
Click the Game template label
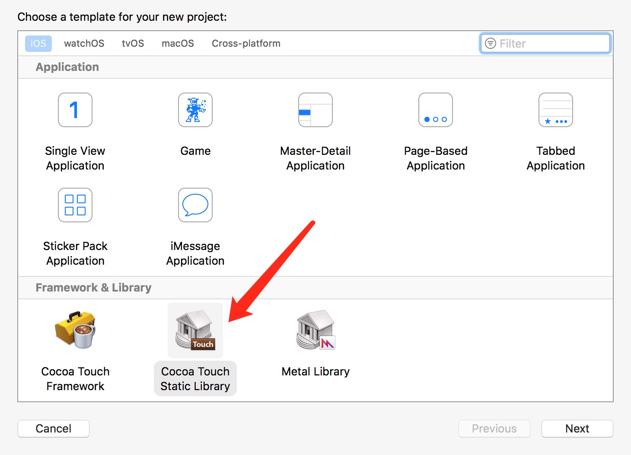[x=195, y=151]
